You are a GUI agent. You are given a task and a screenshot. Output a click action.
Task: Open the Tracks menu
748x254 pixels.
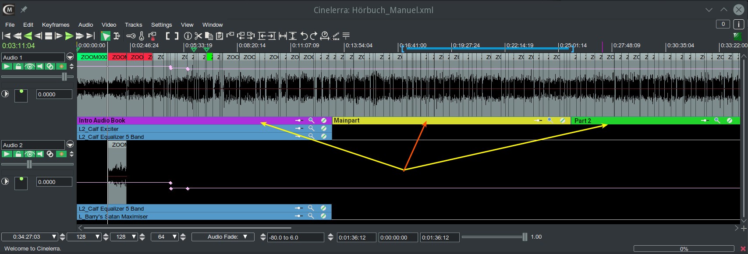click(x=133, y=25)
